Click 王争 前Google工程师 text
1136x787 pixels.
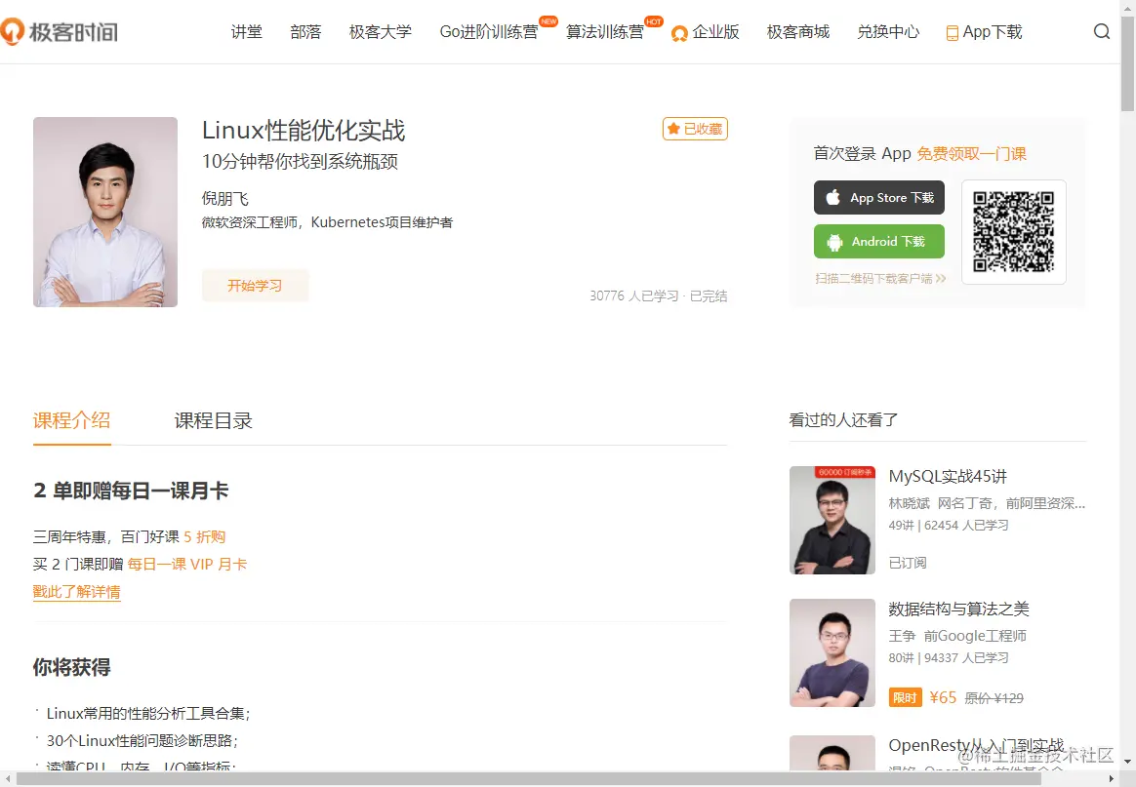(x=957, y=636)
